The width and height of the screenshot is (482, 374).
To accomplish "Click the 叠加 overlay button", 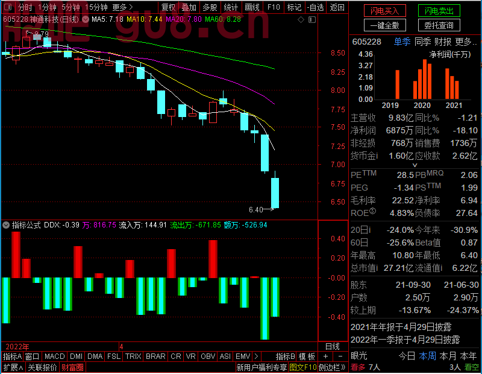I will coord(189,7).
